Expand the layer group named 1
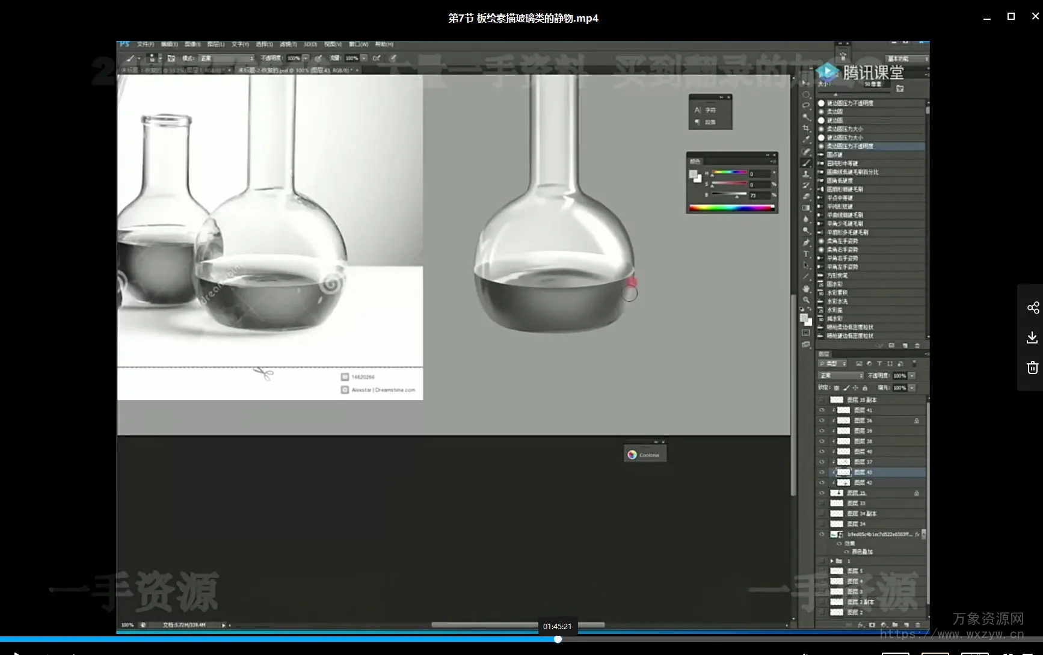 coord(832,561)
